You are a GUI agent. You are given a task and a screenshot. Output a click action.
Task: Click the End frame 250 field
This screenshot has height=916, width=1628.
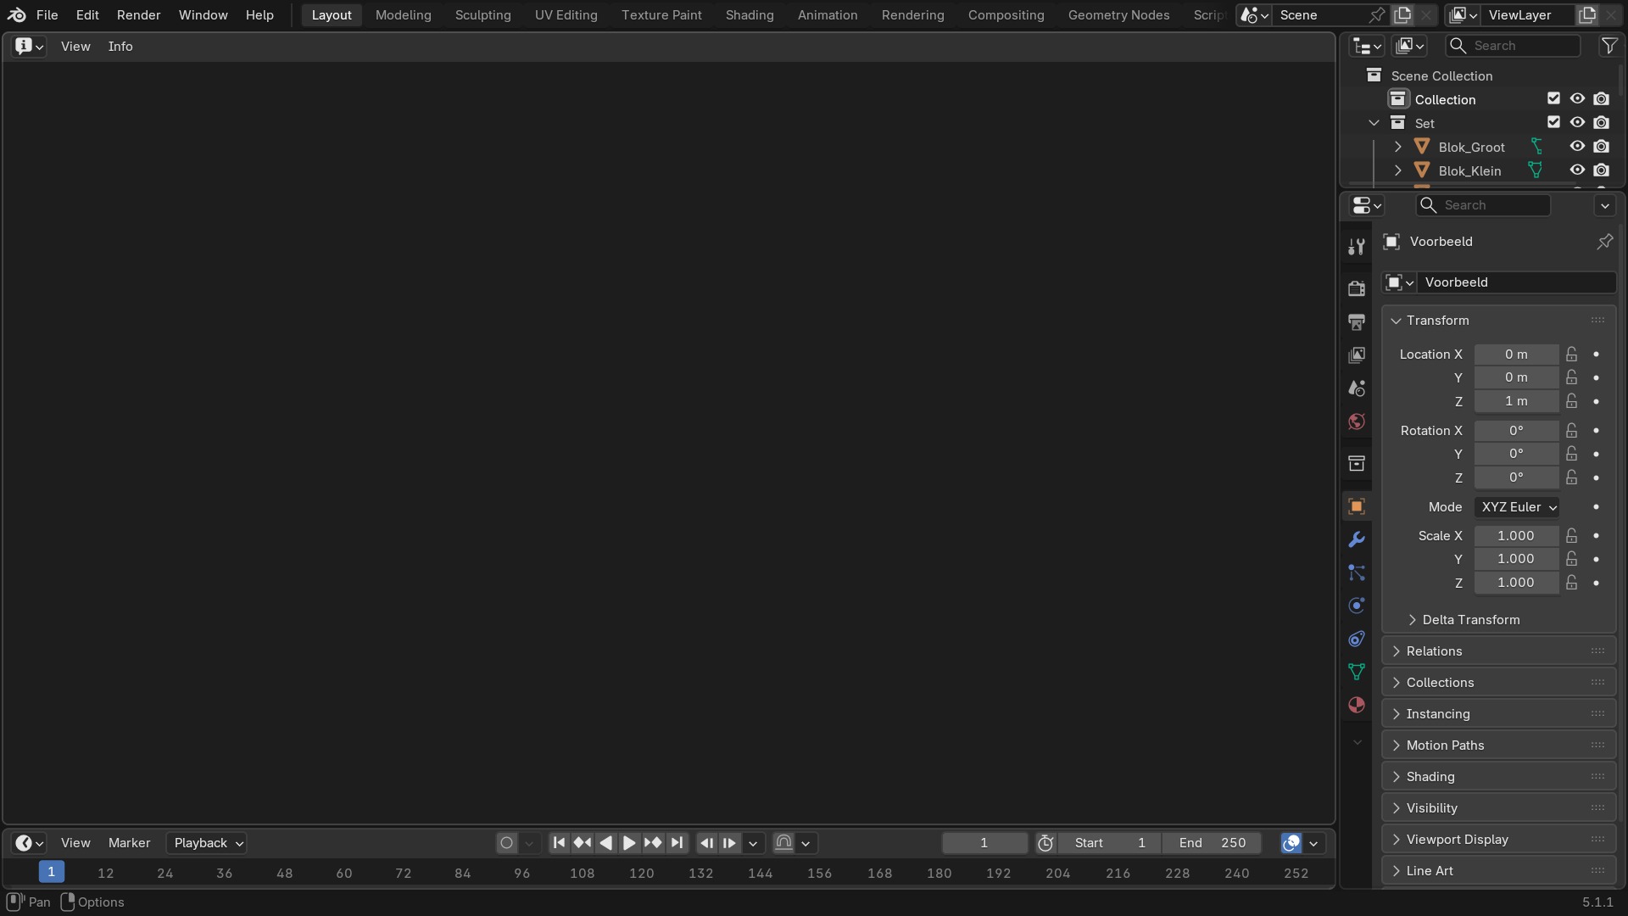[x=1212, y=843]
